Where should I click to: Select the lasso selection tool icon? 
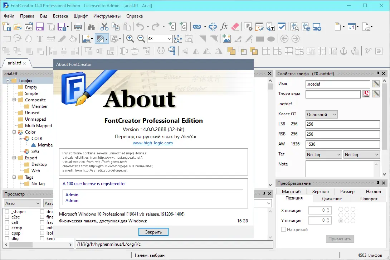pos(18,39)
